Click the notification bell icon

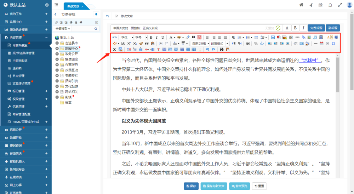[x=330, y=5]
